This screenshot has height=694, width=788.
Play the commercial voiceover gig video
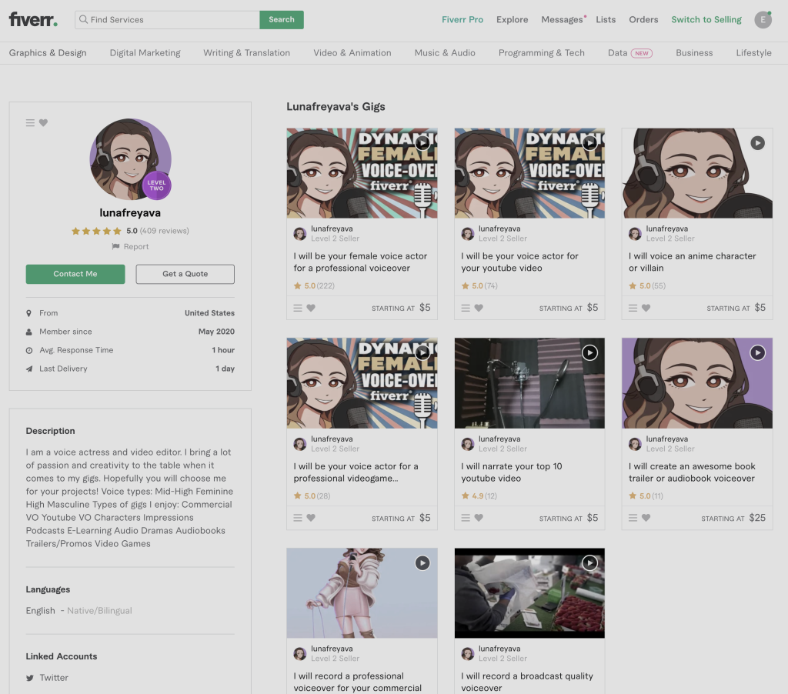tap(422, 563)
